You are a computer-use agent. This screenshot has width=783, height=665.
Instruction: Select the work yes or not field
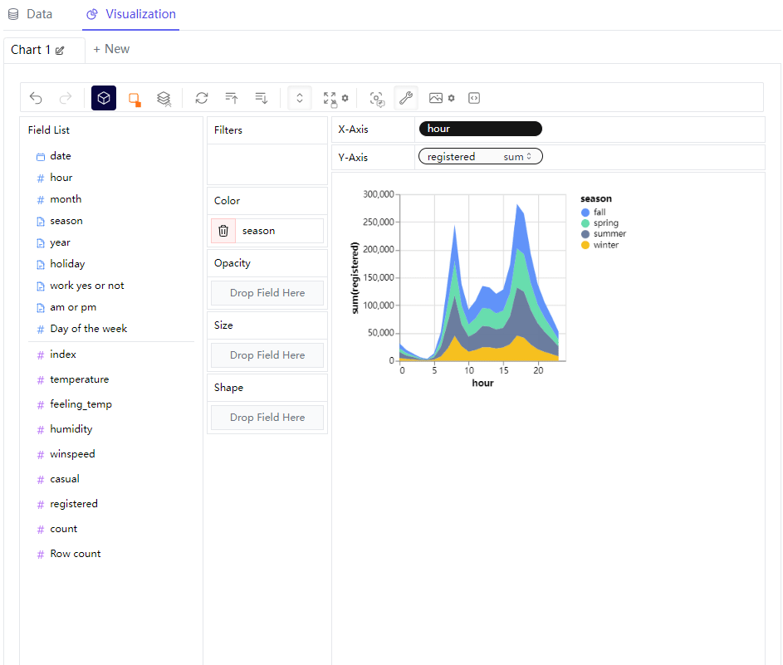coord(87,286)
